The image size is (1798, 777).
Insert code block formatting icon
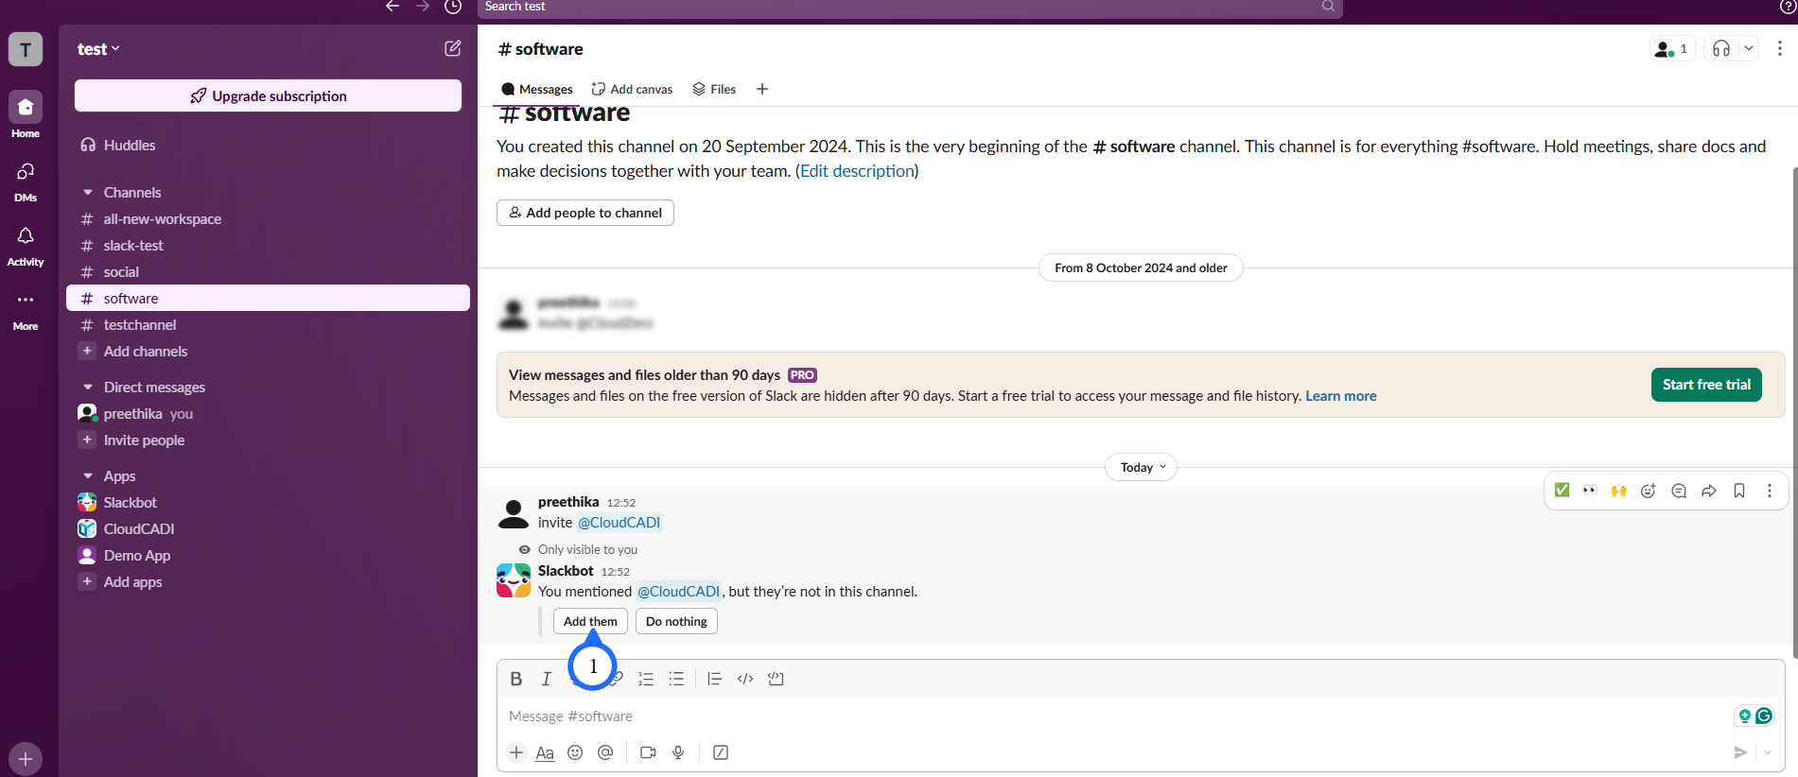pyautogui.click(x=776, y=679)
